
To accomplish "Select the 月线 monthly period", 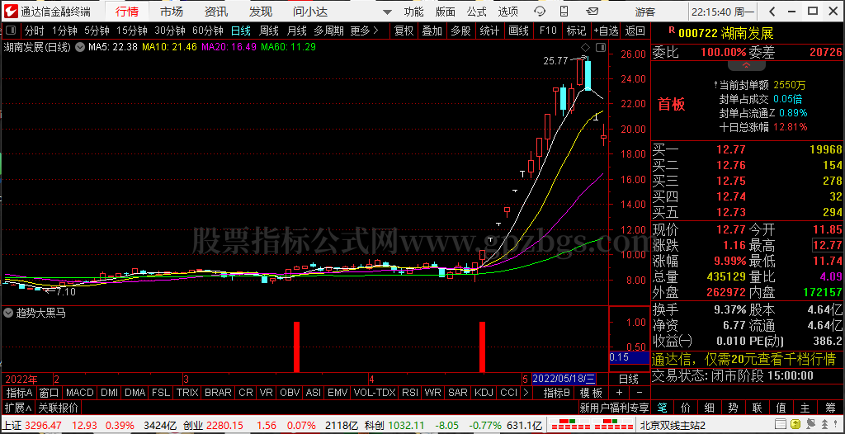I will 296,31.
